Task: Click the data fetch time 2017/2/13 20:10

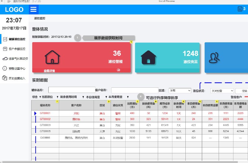Action: pos(61,37)
